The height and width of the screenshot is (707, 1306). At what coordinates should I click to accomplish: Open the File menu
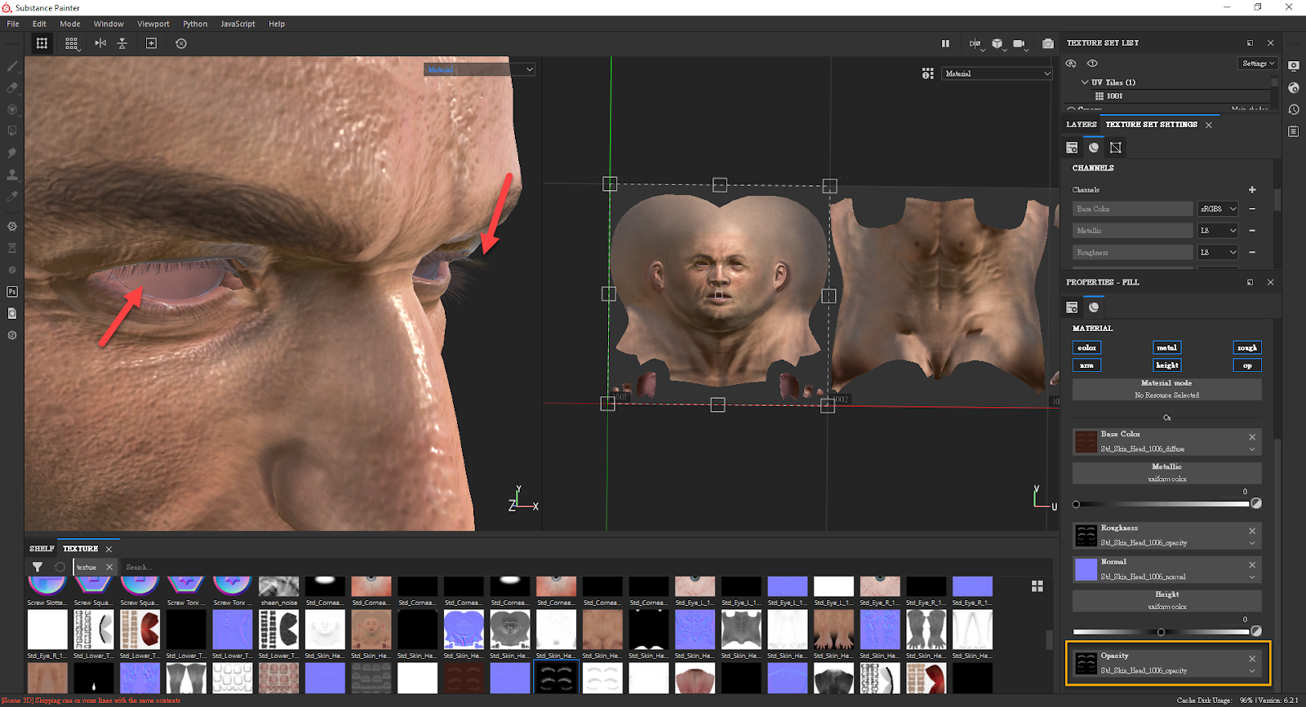(x=13, y=24)
